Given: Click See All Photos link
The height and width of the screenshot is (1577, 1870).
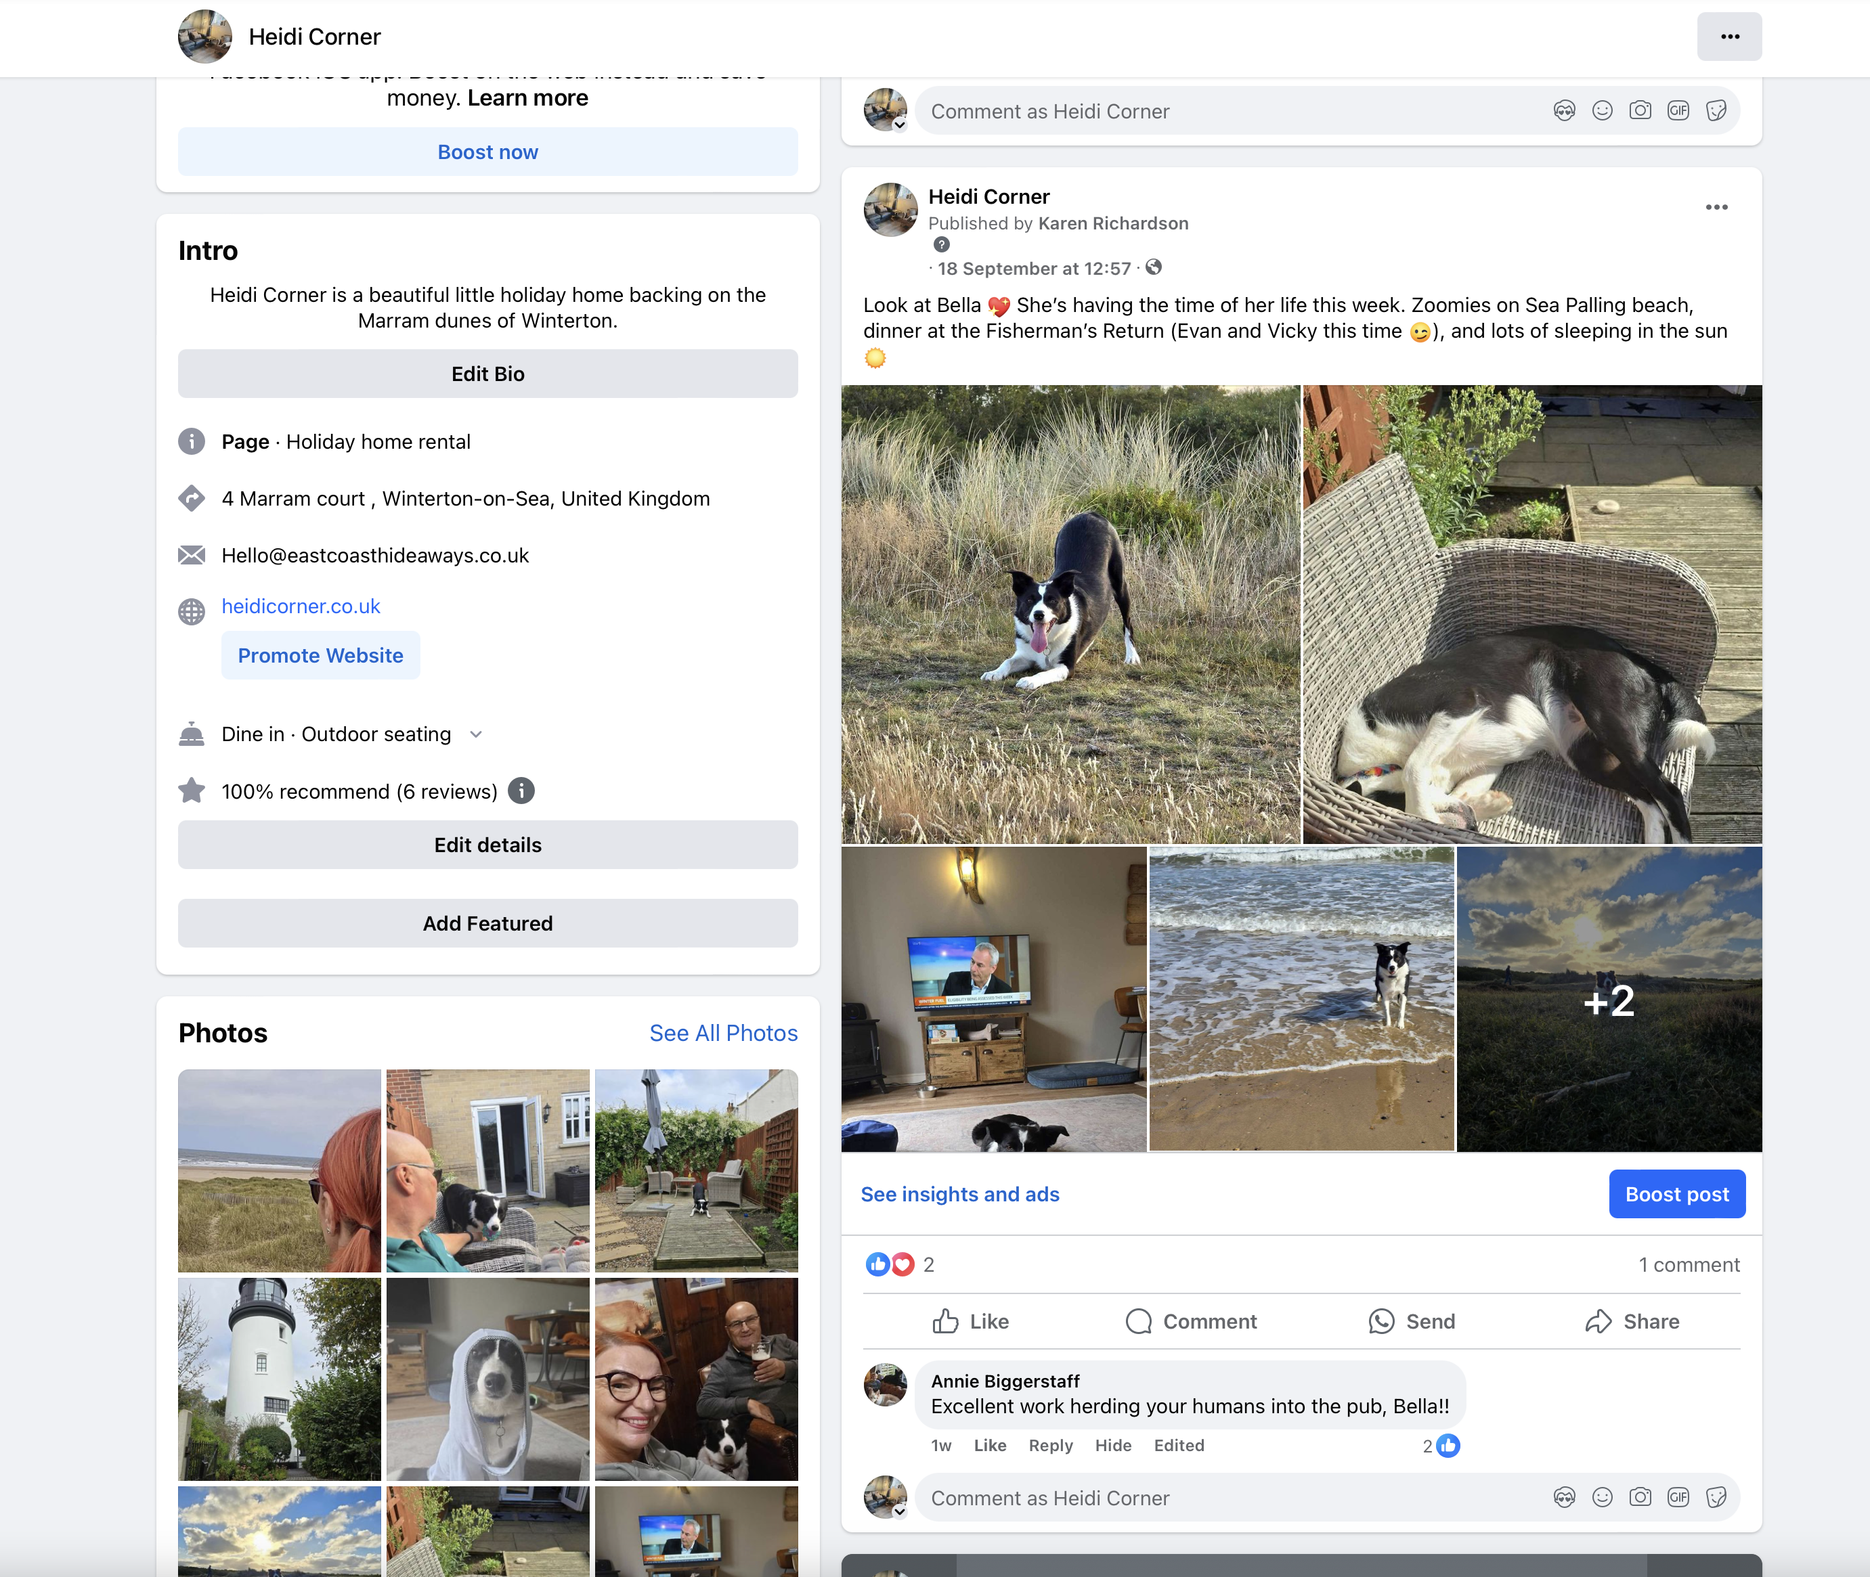Looking at the screenshot, I should click(x=724, y=1034).
